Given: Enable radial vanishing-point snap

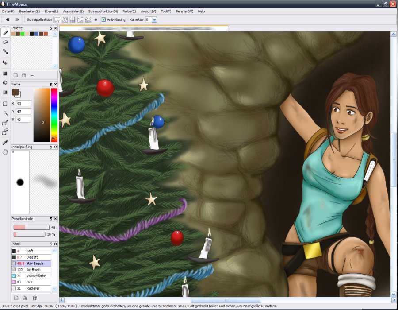Looking at the screenshot, I should pos(88,20).
